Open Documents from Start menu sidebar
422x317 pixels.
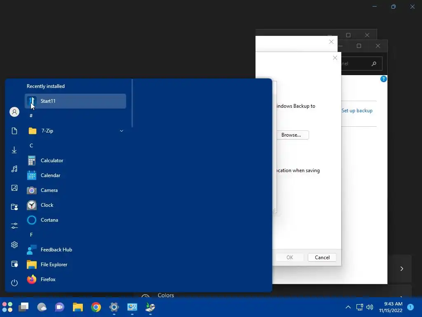[x=14, y=131]
